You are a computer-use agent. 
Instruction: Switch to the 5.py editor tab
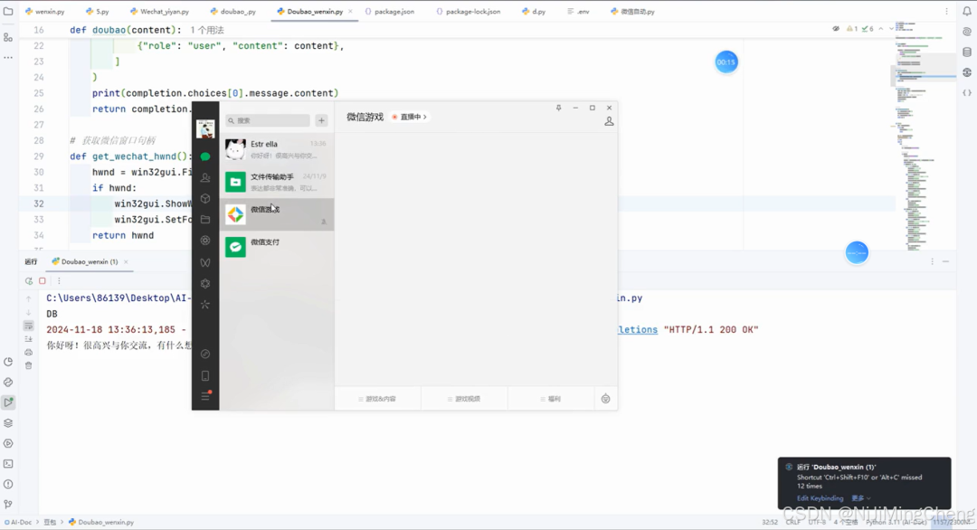coord(97,11)
